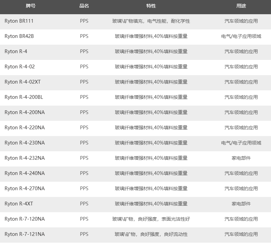
Task: Click the Ryton R-4-200NA grade
Action: (x=24, y=112)
